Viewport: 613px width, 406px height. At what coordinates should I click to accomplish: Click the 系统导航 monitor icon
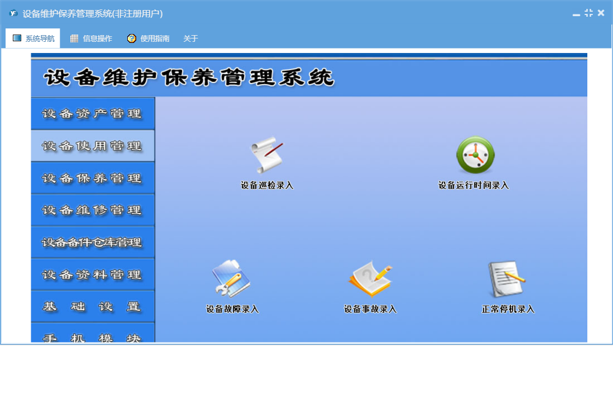(17, 38)
